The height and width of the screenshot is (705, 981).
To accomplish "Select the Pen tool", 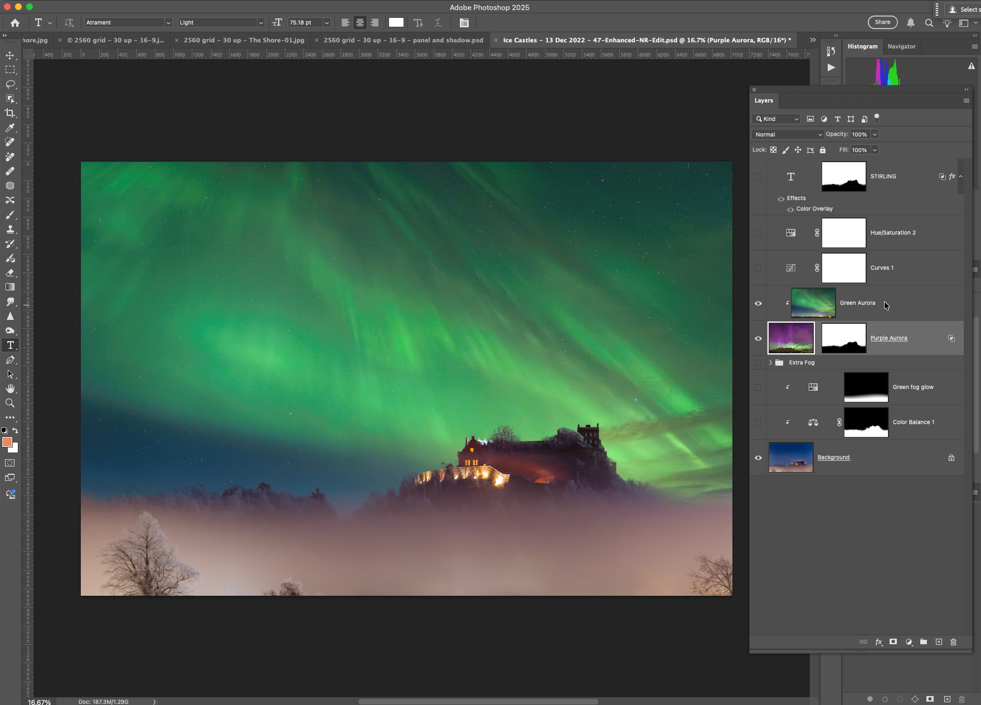I will [x=10, y=359].
